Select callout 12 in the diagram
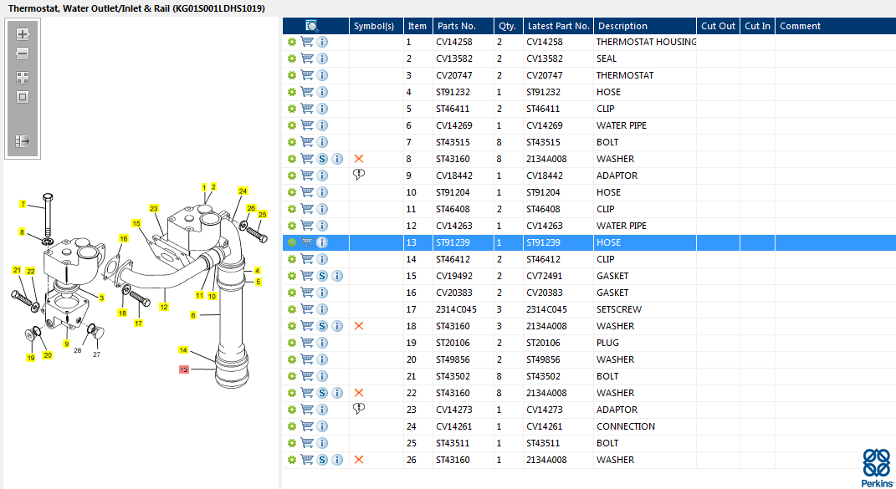The image size is (896, 489). pyautogui.click(x=164, y=307)
